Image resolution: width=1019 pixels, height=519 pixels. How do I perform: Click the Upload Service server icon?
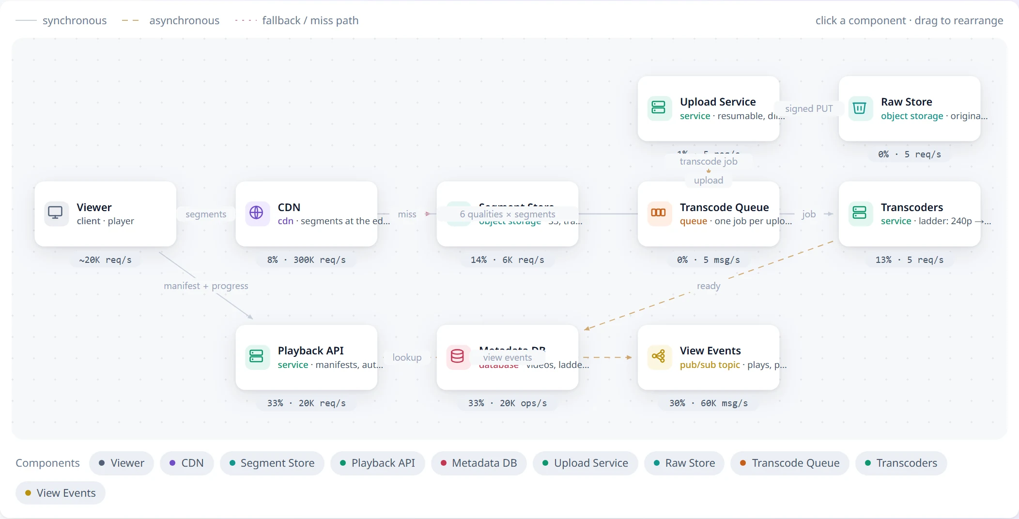(658, 108)
